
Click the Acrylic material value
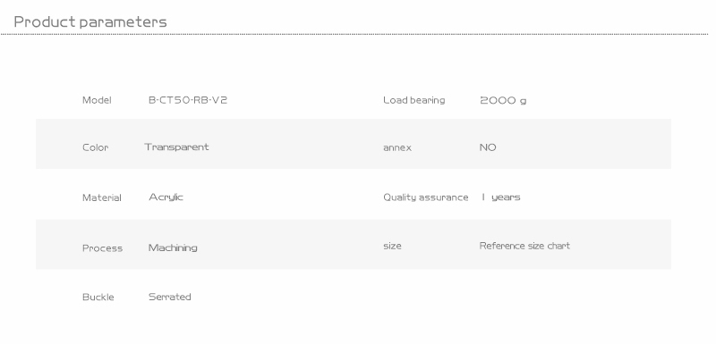tap(166, 197)
